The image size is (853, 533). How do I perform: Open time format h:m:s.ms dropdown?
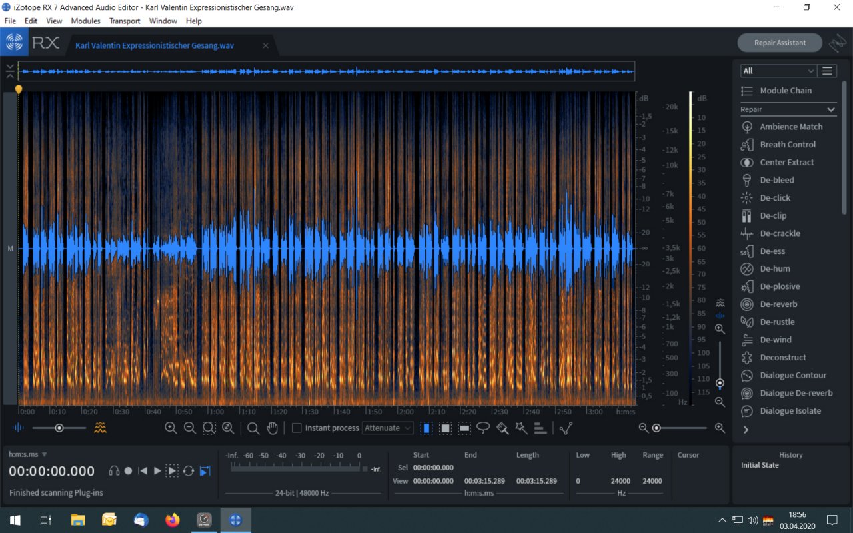(28, 454)
